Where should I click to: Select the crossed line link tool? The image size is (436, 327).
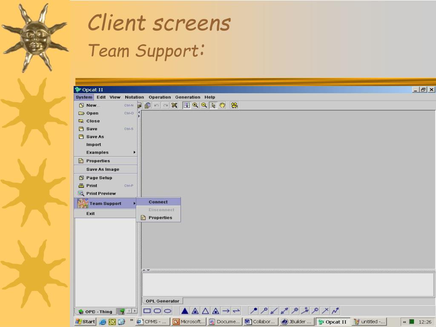point(325,310)
